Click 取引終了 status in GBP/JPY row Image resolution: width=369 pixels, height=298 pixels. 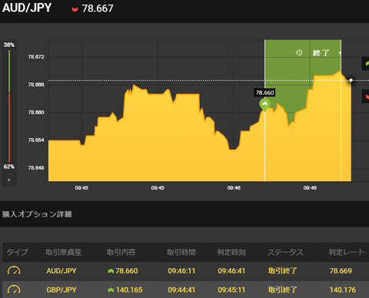point(283,290)
